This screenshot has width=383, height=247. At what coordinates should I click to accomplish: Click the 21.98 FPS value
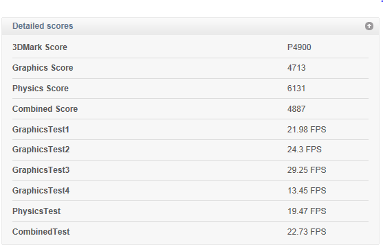click(x=307, y=130)
